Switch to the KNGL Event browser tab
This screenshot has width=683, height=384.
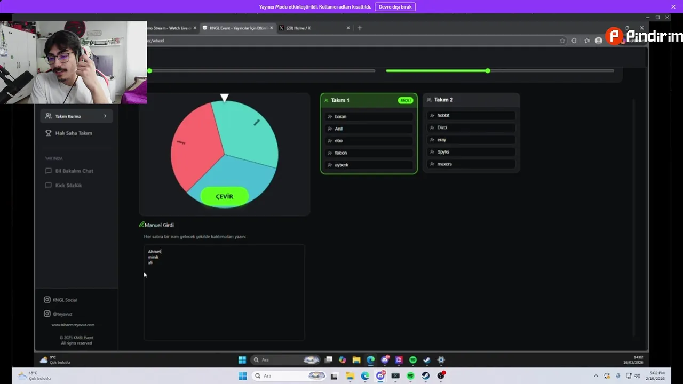click(x=237, y=28)
